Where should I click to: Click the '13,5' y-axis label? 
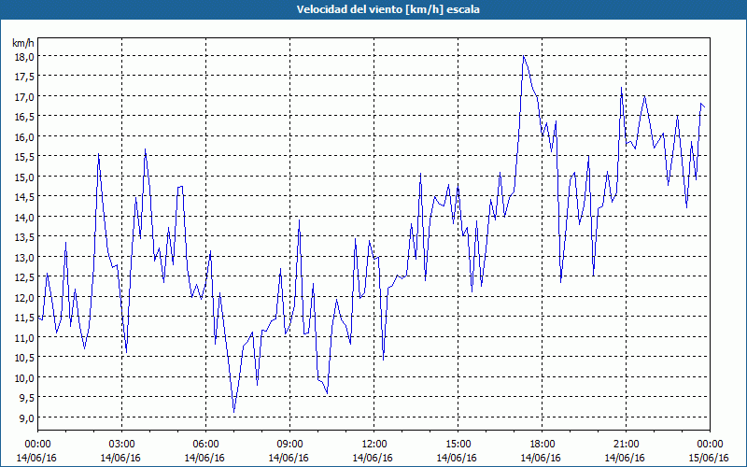tap(24, 237)
